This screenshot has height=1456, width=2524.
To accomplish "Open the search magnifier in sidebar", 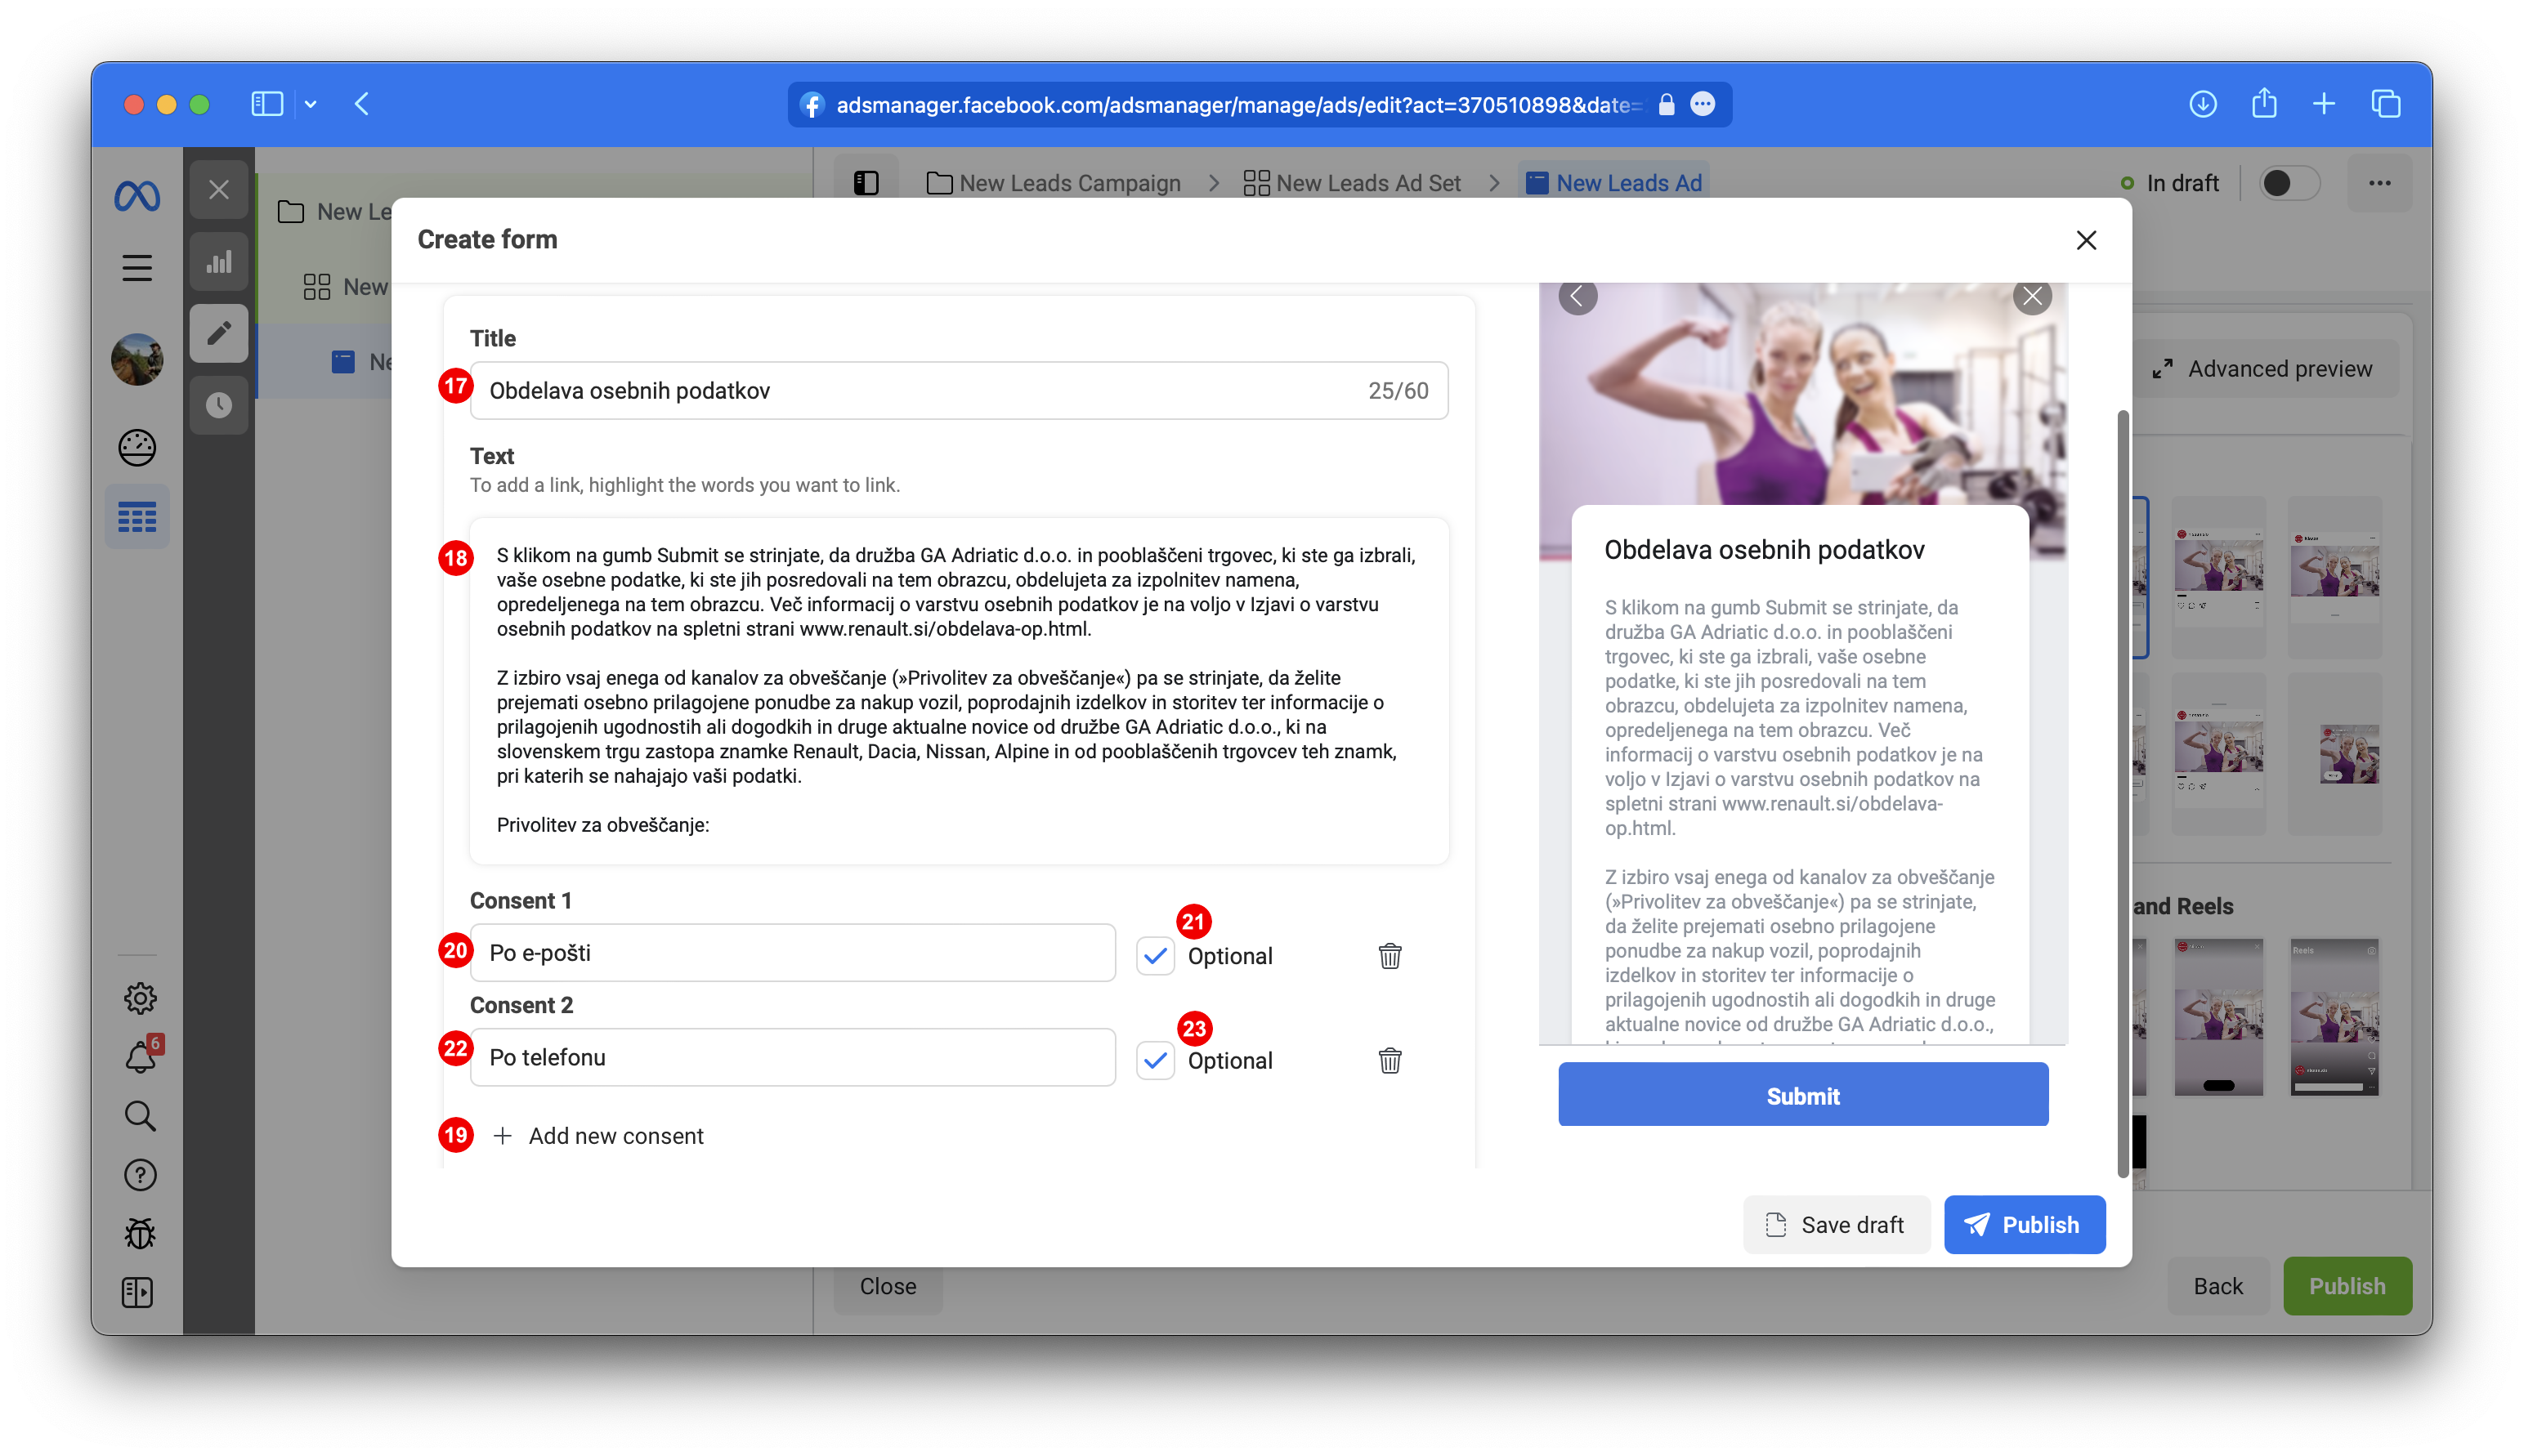I will coord(140,1116).
